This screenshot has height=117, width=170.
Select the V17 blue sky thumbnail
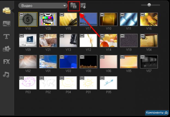[88, 19]
